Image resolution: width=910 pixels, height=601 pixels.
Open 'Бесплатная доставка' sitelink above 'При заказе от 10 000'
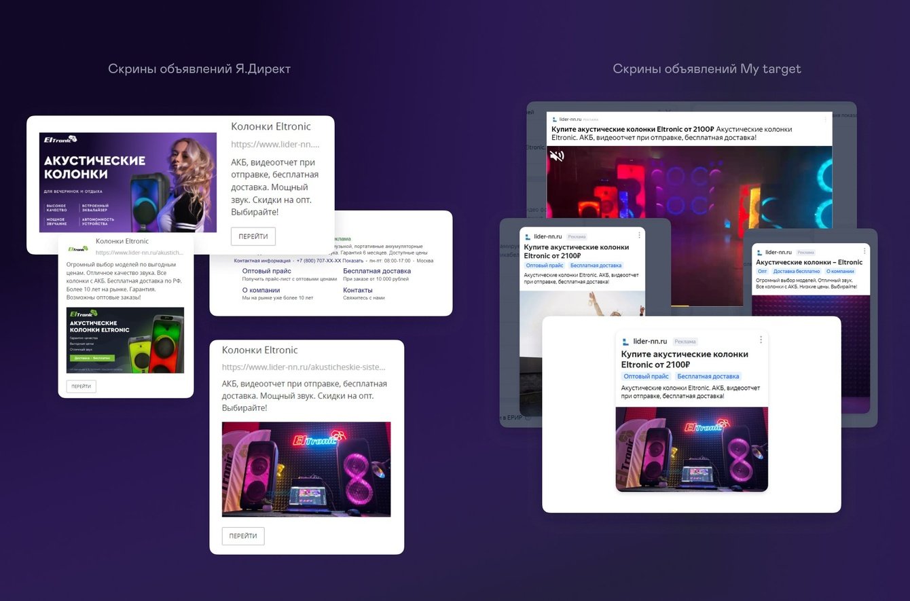[377, 271]
